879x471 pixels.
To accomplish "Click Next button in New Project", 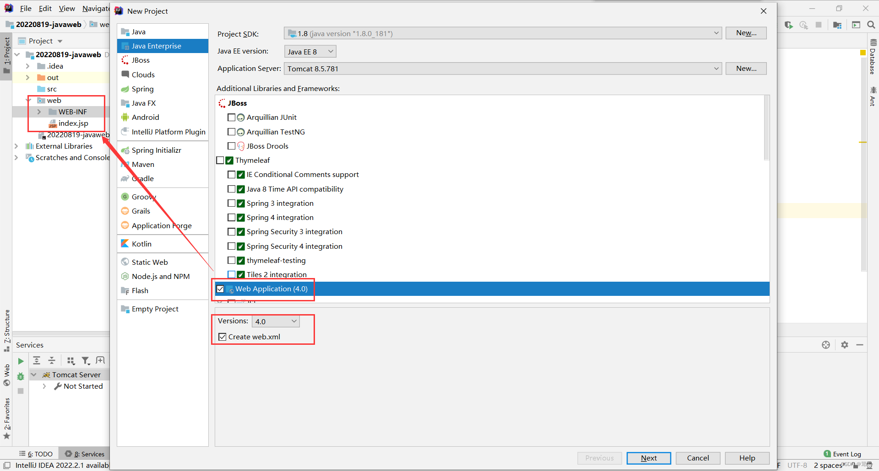I will pos(649,458).
